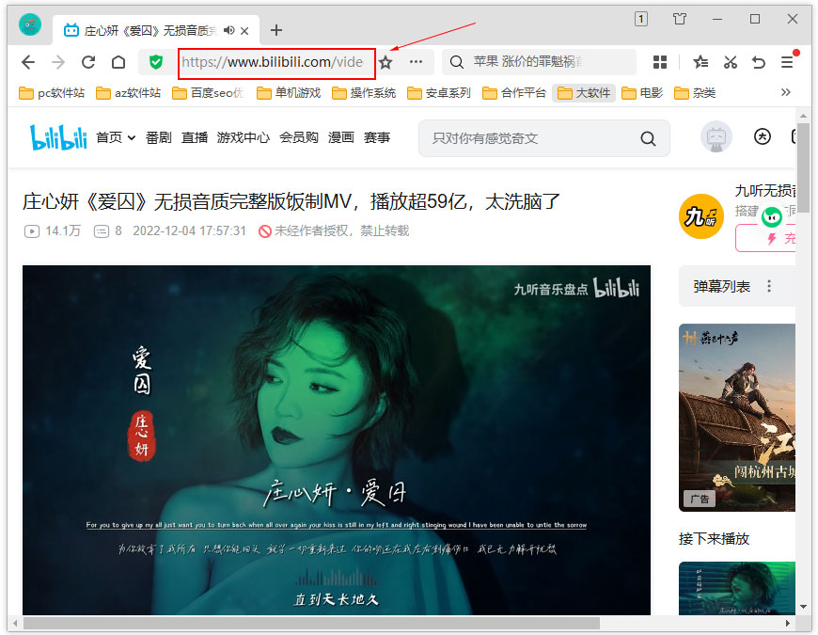Open the browser home page icon
818x635 pixels.
click(118, 62)
